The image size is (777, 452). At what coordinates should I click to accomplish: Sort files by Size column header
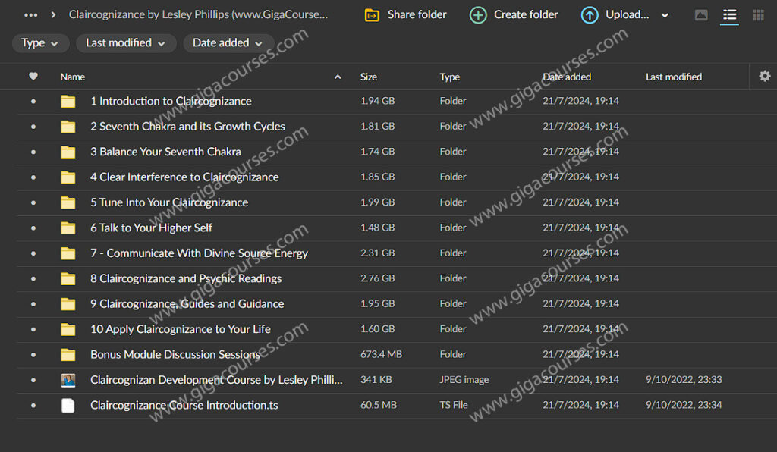pyautogui.click(x=369, y=77)
